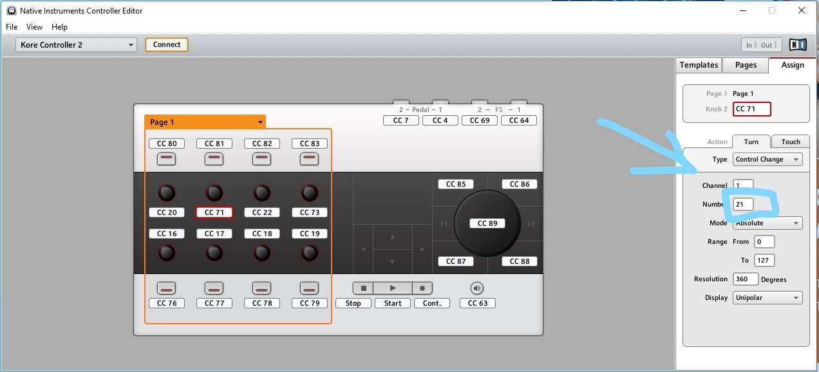
Task: Click the CC 87 label
Action: pyautogui.click(x=456, y=261)
